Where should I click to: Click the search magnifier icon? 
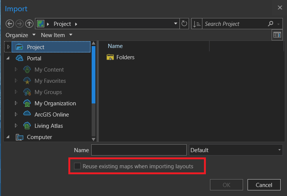pyautogui.click(x=270, y=24)
